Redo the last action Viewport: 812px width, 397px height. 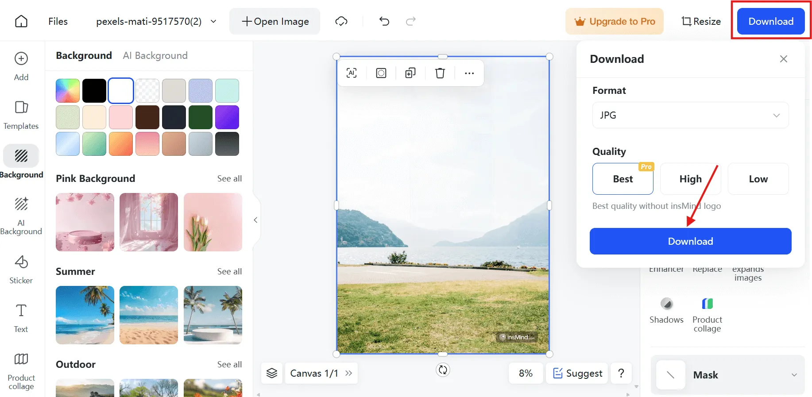click(x=411, y=21)
